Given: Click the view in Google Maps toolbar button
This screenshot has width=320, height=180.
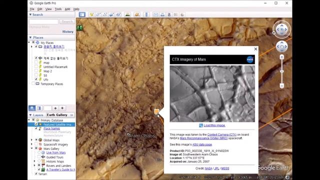Looking at the screenshot, I should pos(175,14).
